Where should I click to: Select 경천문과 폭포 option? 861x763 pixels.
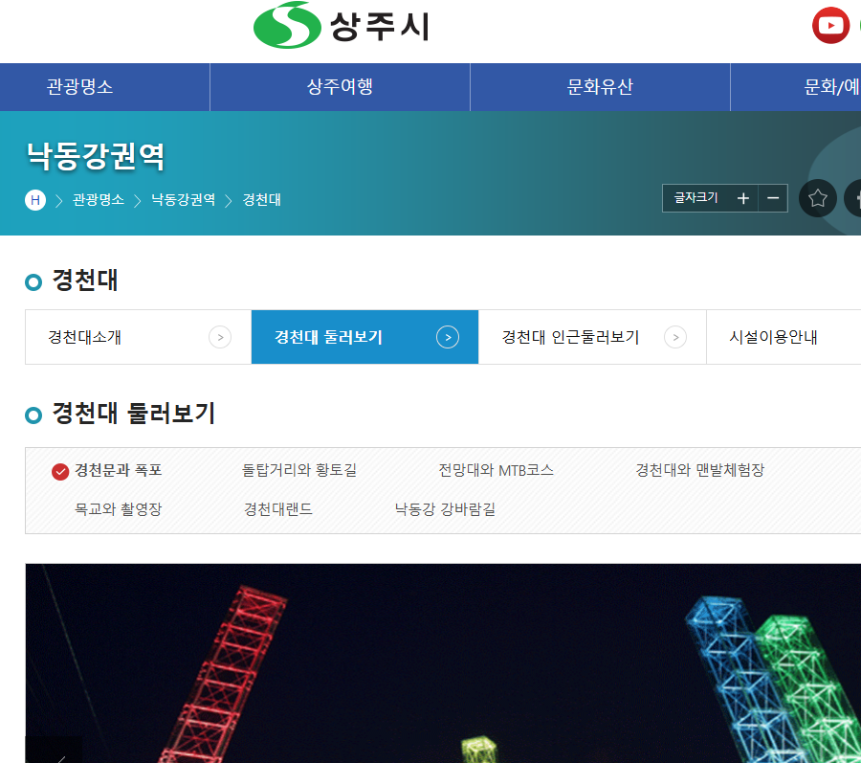pos(118,470)
